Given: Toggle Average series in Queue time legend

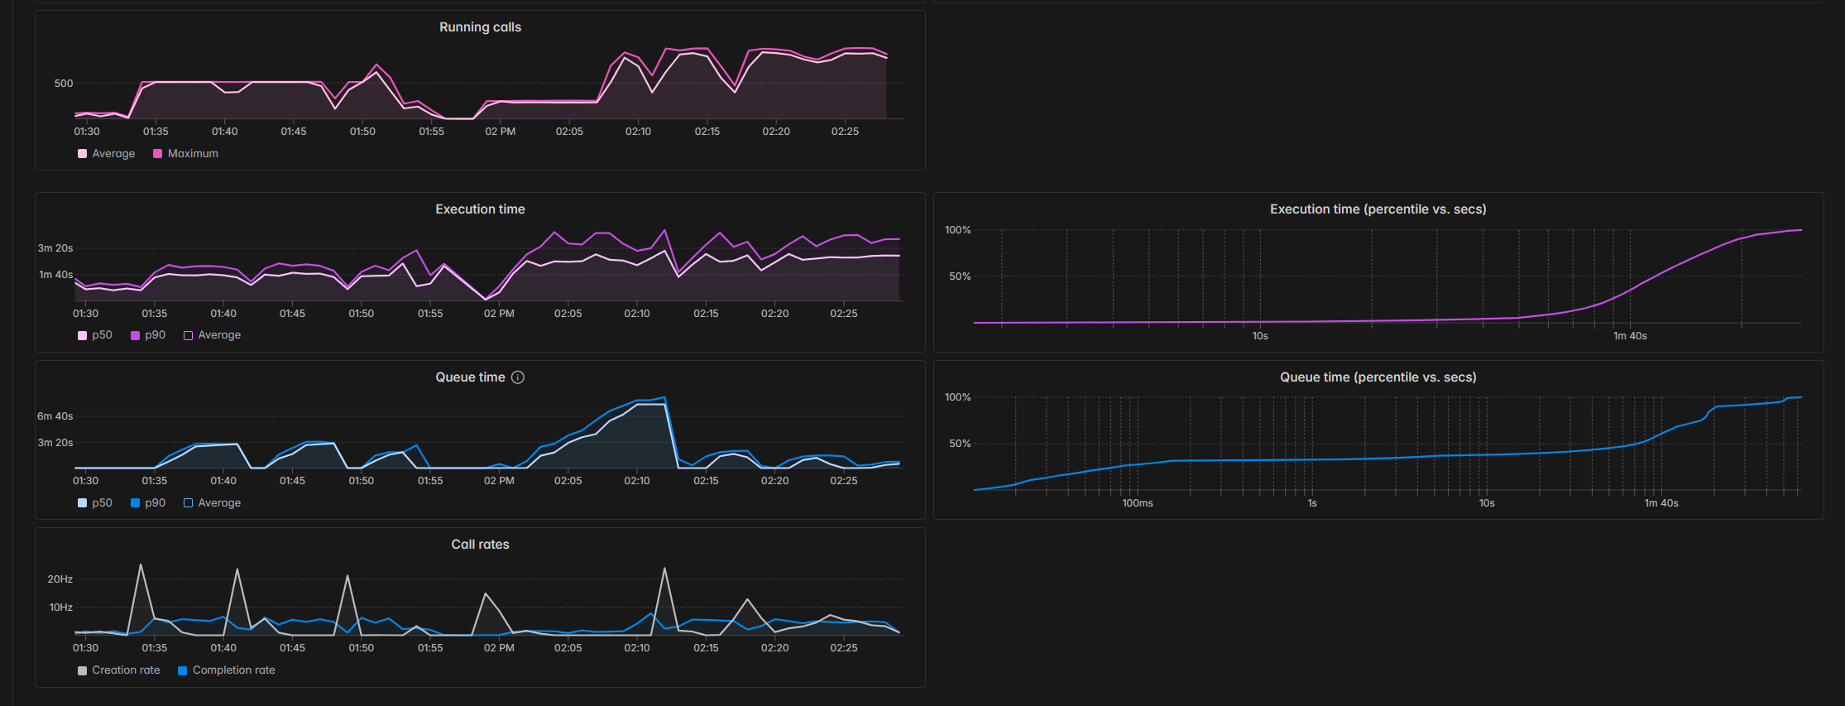Looking at the screenshot, I should tap(212, 503).
